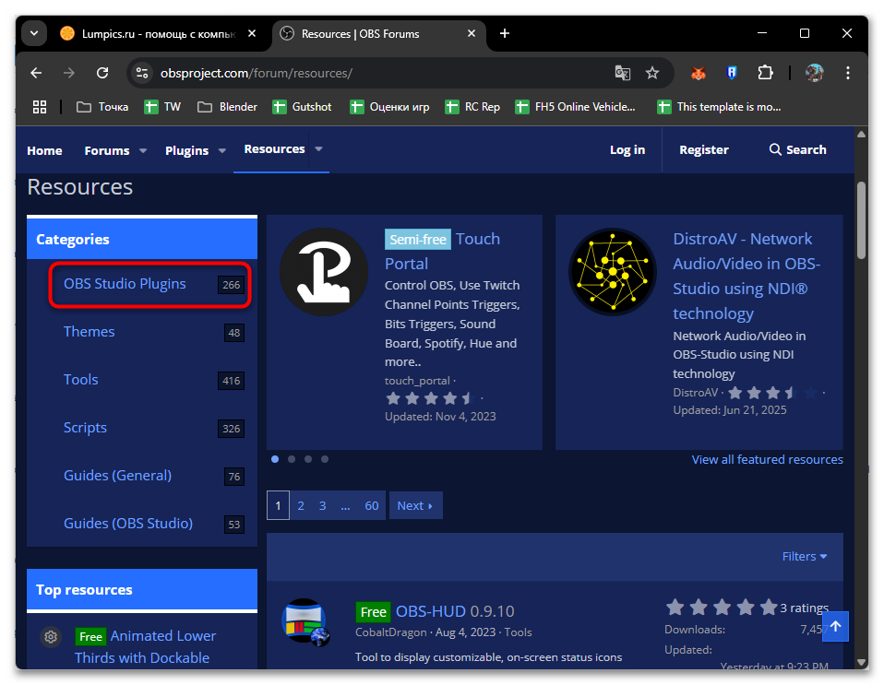The height and width of the screenshot is (685, 884).
Task: Open the Bookmarks apps grid icon
Action: coord(40,107)
